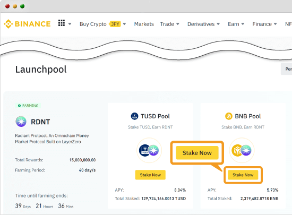This screenshot has width=292, height=215.
Task: Open the Derivatives menu
Action: tap(201, 24)
